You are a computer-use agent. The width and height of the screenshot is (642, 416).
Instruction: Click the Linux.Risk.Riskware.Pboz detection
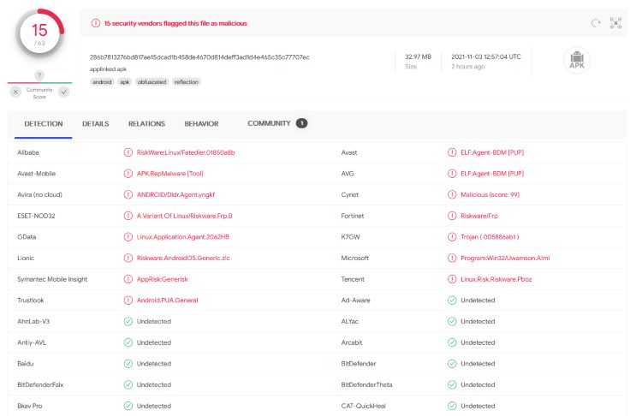[496, 279]
